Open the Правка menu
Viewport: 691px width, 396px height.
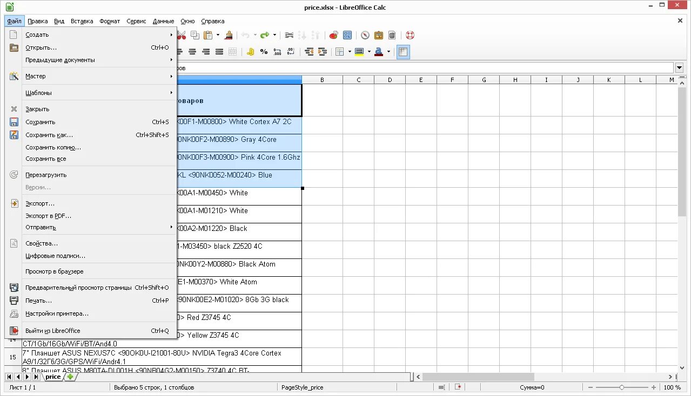tap(38, 21)
